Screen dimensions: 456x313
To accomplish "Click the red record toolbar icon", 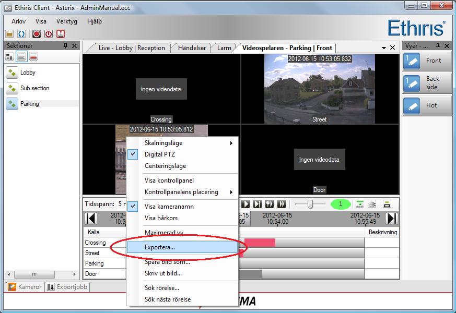I will [37, 34].
